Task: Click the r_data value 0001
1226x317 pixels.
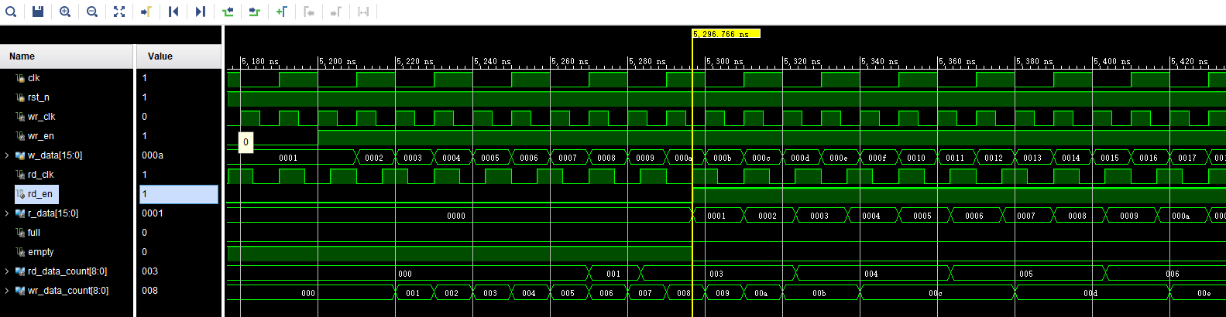Action: click(x=153, y=213)
